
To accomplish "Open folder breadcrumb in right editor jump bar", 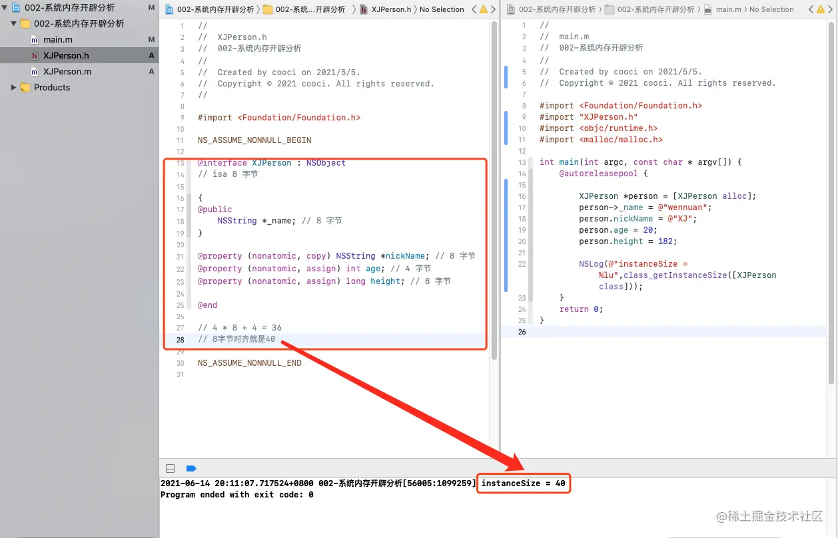I will pyautogui.click(x=649, y=9).
